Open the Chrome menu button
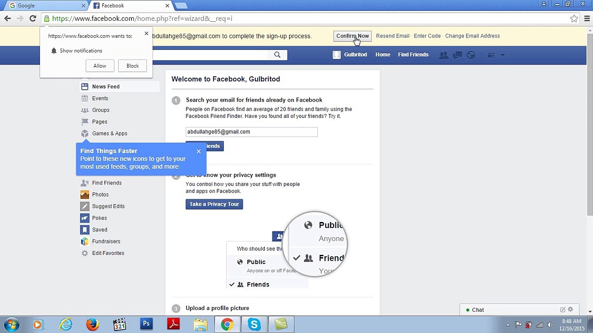This screenshot has height=333, width=593. coord(587,18)
